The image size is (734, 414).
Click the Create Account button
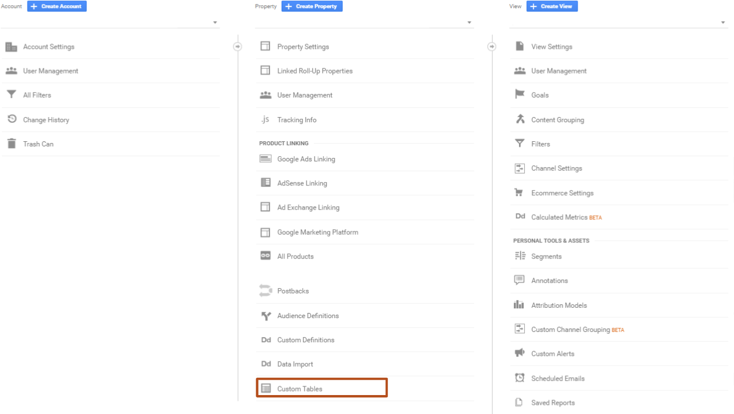click(57, 6)
